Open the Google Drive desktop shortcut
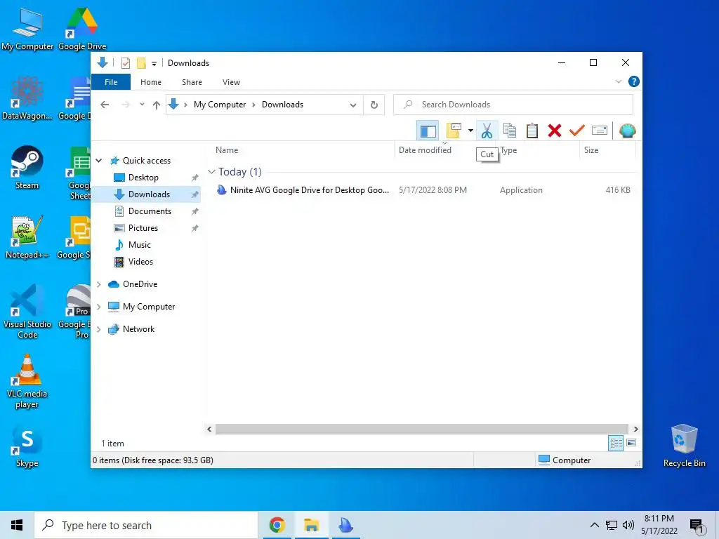Screen dimensions: 719x539 pyautogui.click(x=82, y=28)
